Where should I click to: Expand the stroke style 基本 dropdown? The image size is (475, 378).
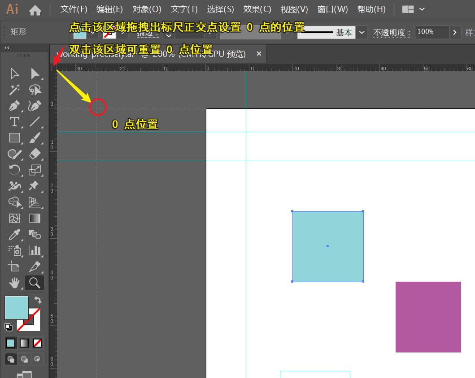tap(362, 32)
